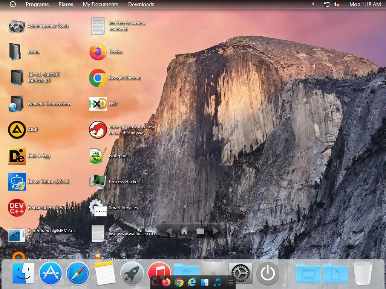This screenshot has width=386, height=289.
Task: Open the Downloads menu item
Action: 141,4
